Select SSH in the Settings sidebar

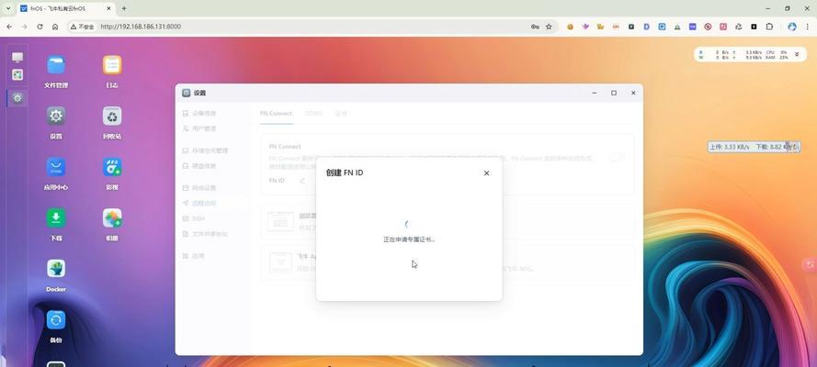pyautogui.click(x=199, y=219)
